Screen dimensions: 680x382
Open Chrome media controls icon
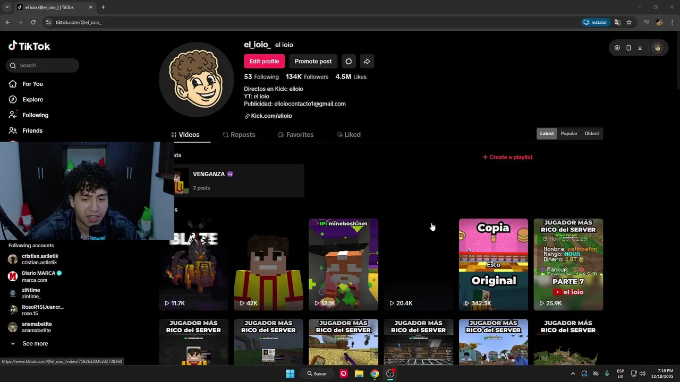[x=647, y=22]
